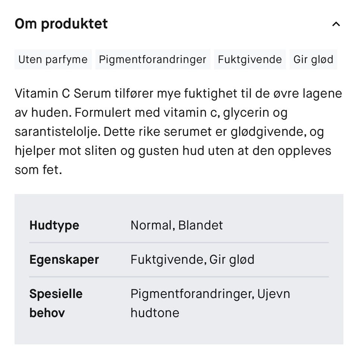Click the Normal skin type value
The height and width of the screenshot is (355, 358).
(151, 225)
